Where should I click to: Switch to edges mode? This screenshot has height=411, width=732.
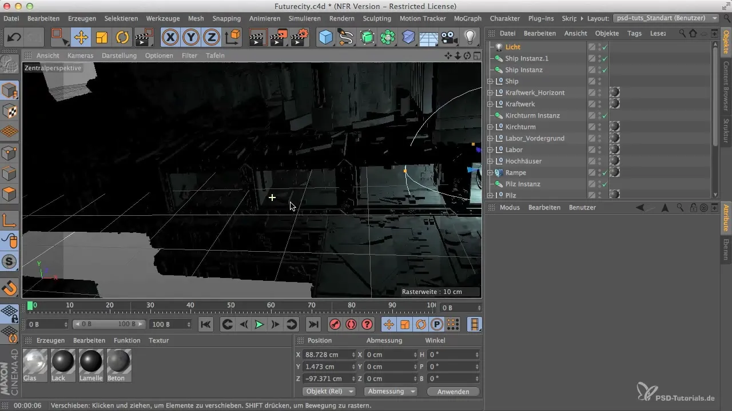10,174
